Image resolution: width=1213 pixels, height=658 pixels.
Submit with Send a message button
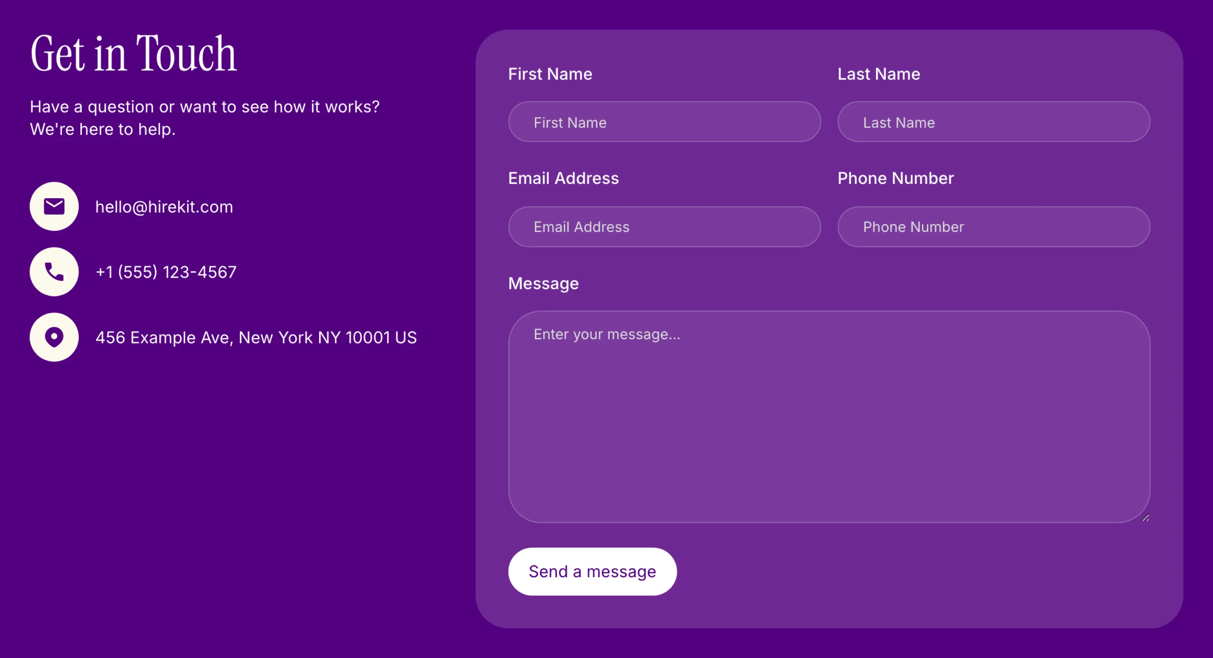point(592,571)
